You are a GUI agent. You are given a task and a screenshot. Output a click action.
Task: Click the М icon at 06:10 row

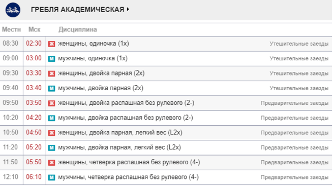(51, 177)
